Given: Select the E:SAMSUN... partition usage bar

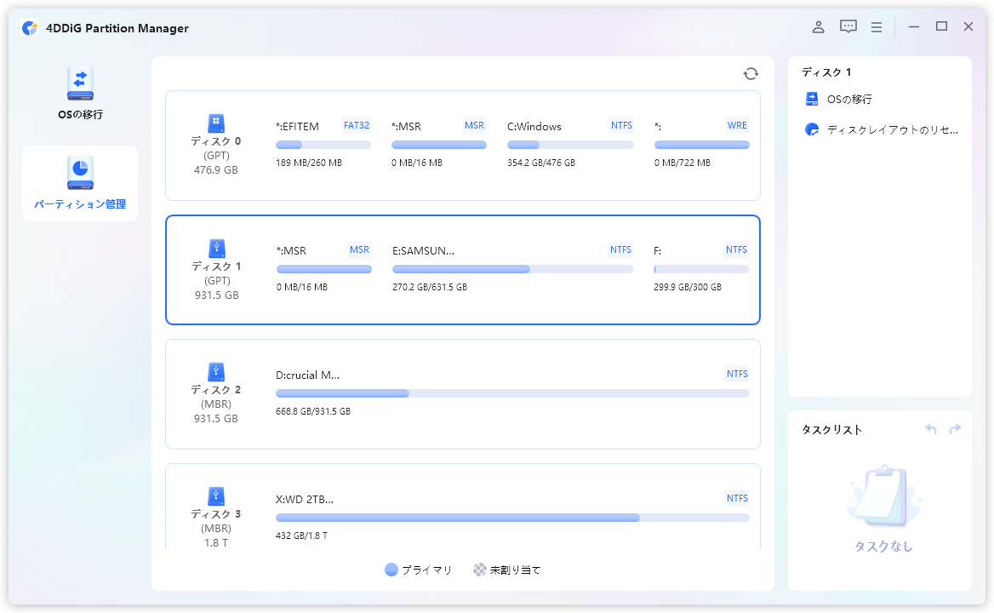Looking at the screenshot, I should pos(512,269).
